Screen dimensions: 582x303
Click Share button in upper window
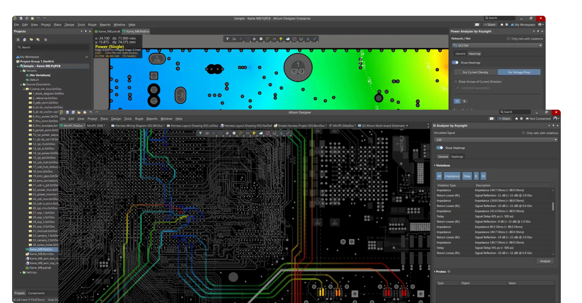pos(490,25)
